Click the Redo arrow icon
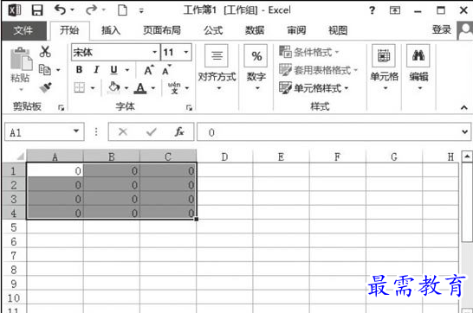Viewport: 473px width, 313px height. (92, 10)
